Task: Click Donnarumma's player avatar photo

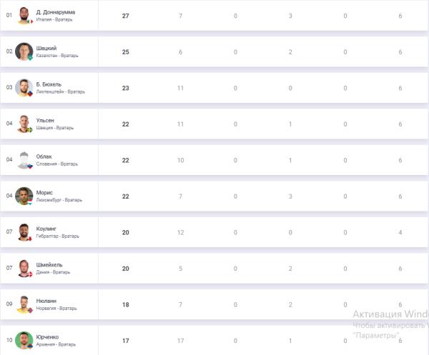Action: (x=24, y=15)
